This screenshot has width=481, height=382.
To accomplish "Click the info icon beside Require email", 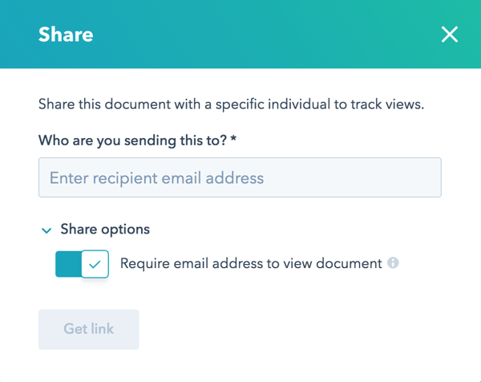I will 393,263.
